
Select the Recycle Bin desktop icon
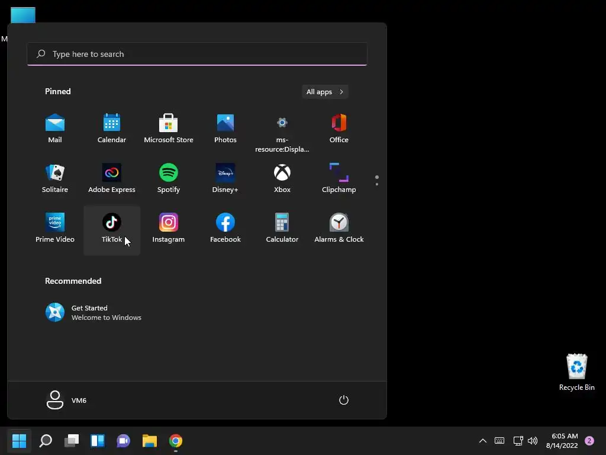point(576,372)
